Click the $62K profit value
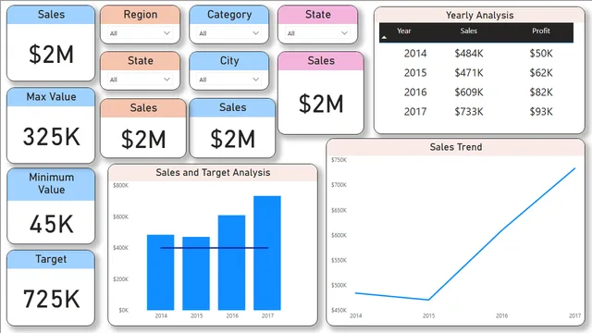Image resolution: width=592 pixels, height=333 pixels. 540,72
